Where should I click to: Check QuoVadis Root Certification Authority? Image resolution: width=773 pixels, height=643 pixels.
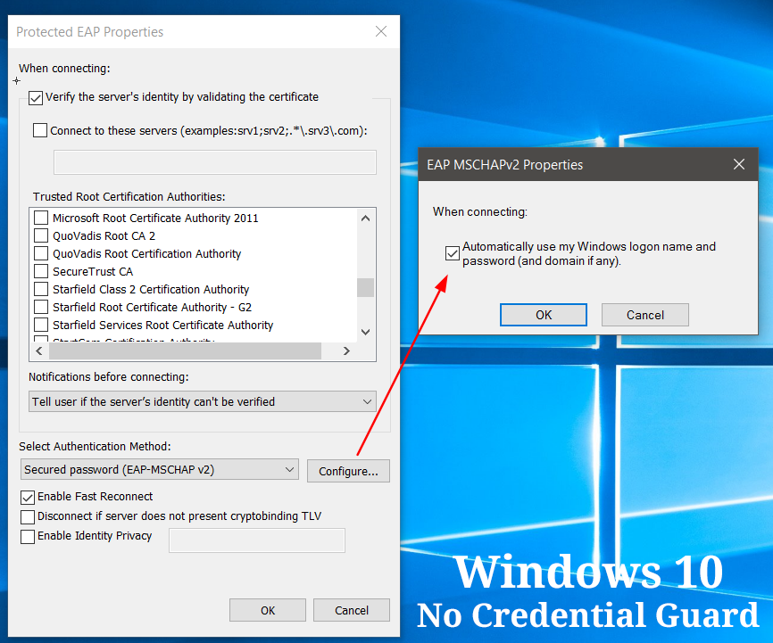coord(41,254)
